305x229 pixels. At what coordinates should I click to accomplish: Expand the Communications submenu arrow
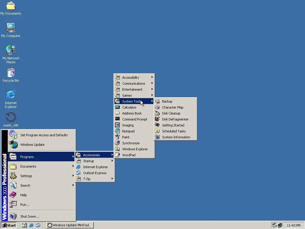pyautogui.click(x=152, y=83)
